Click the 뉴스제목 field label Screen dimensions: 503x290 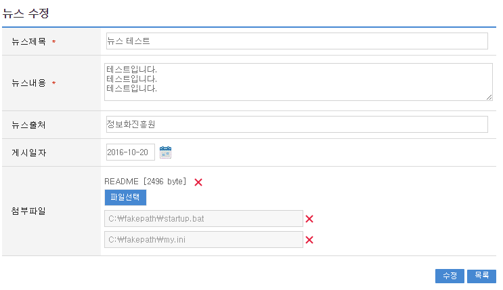pos(28,41)
